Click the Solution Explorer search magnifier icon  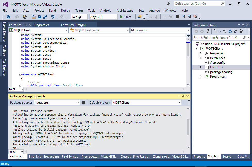tap(245, 37)
